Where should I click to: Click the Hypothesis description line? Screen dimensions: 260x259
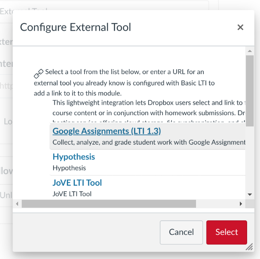[x=69, y=168]
